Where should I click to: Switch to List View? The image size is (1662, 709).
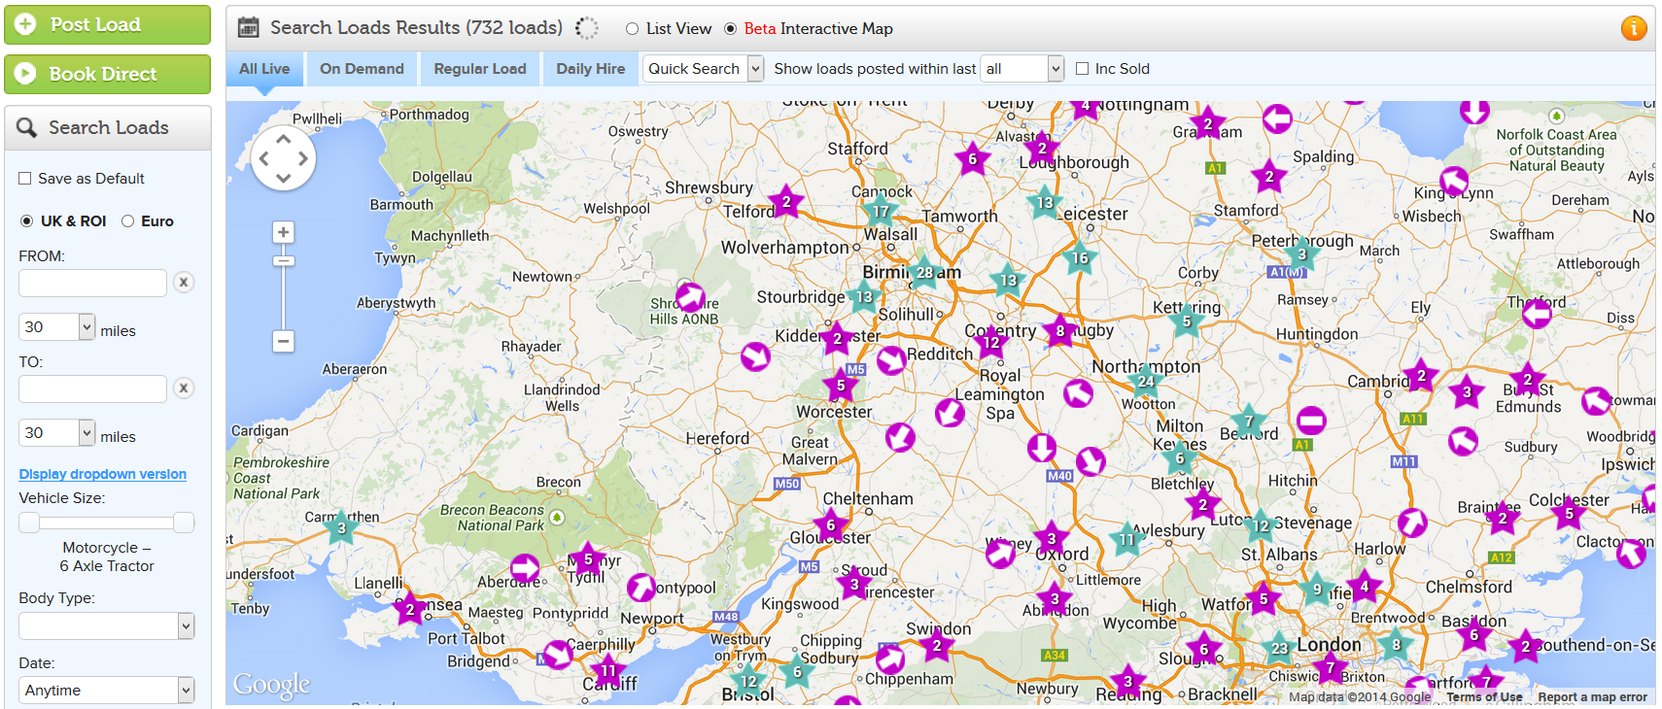pos(633,29)
